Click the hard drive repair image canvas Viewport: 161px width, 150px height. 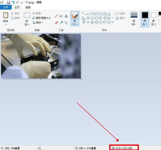pyautogui.click(x=41, y=56)
